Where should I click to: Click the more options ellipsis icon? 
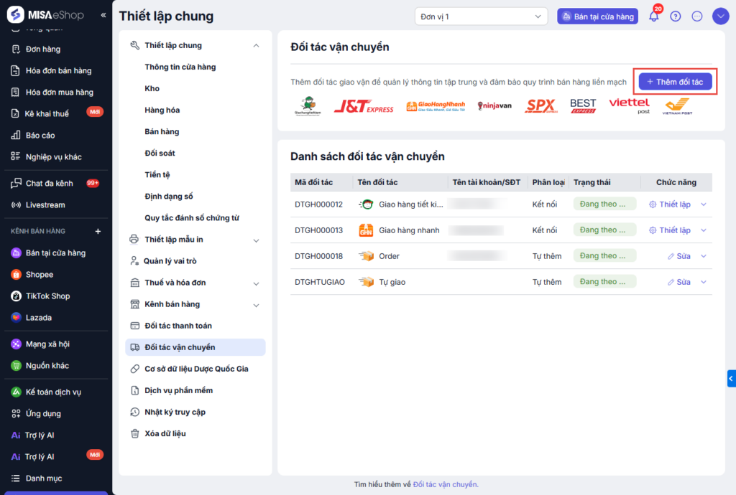(696, 16)
